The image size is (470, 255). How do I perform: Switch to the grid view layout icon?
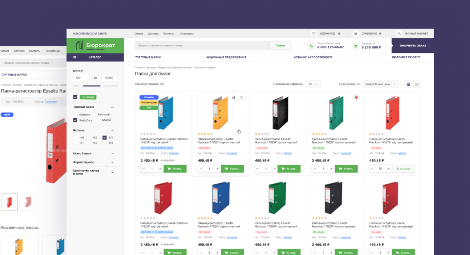coord(408,84)
